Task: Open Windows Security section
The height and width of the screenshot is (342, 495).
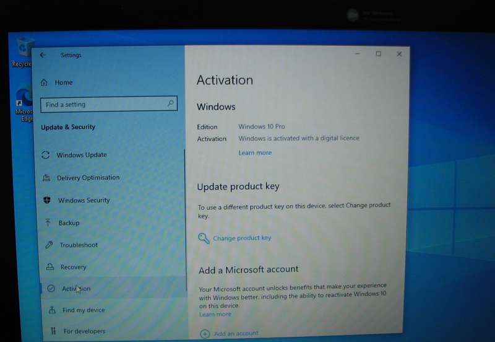Action: coord(84,200)
